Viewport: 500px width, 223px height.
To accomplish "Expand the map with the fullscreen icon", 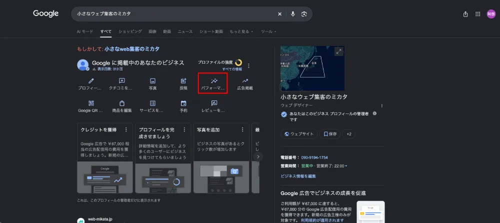I will (x=338, y=51).
